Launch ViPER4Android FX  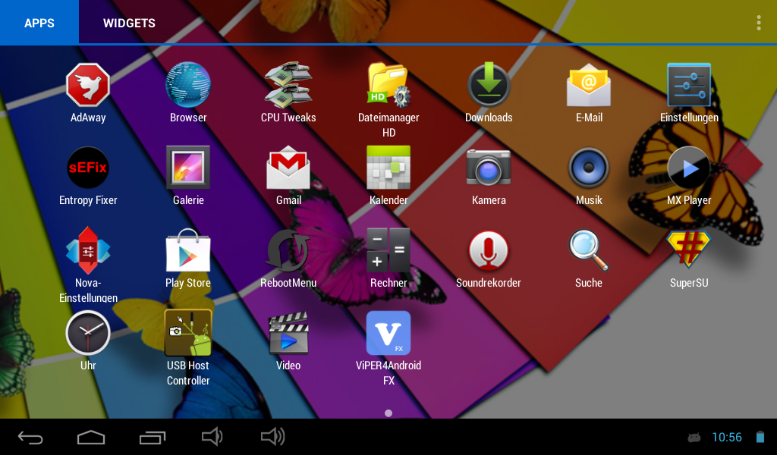pyautogui.click(x=388, y=333)
